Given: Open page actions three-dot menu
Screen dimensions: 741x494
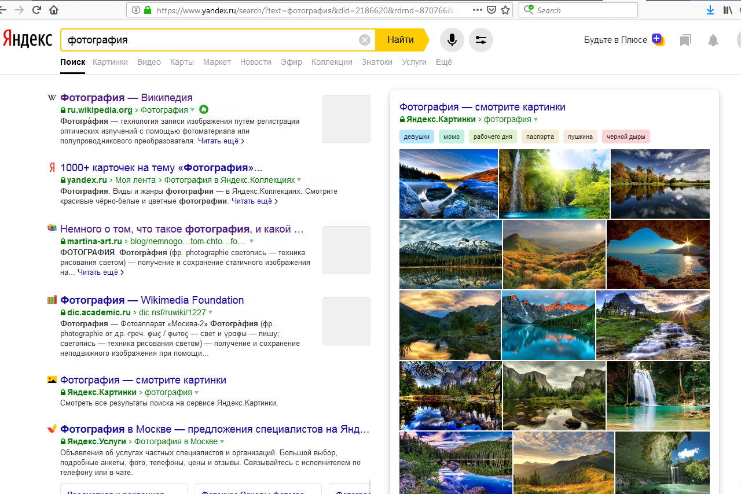Looking at the screenshot, I should (478, 10).
